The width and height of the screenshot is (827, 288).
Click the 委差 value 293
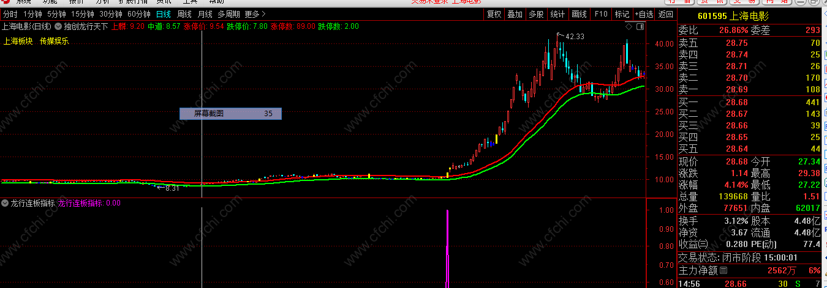point(812,30)
